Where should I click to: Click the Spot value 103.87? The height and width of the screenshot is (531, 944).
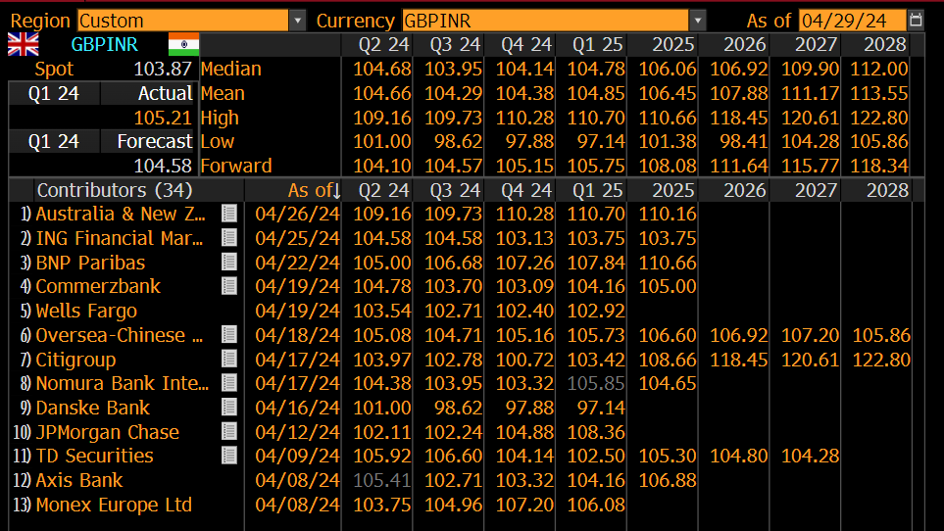(x=163, y=69)
